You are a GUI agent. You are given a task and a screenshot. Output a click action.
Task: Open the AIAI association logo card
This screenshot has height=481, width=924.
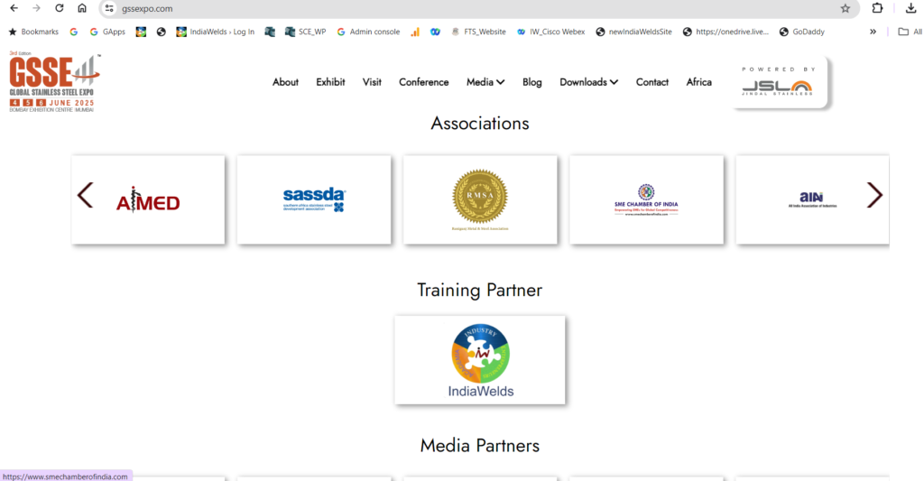813,199
